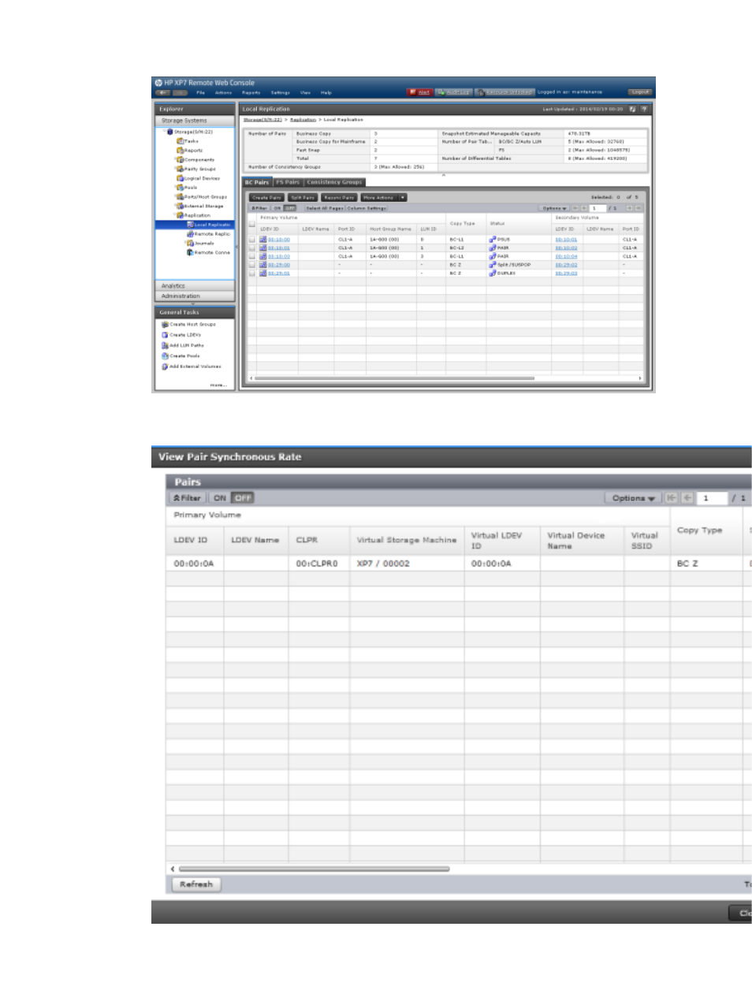Click the Add External Volumes task icon
This screenshot has width=752, height=1001.
[165, 367]
